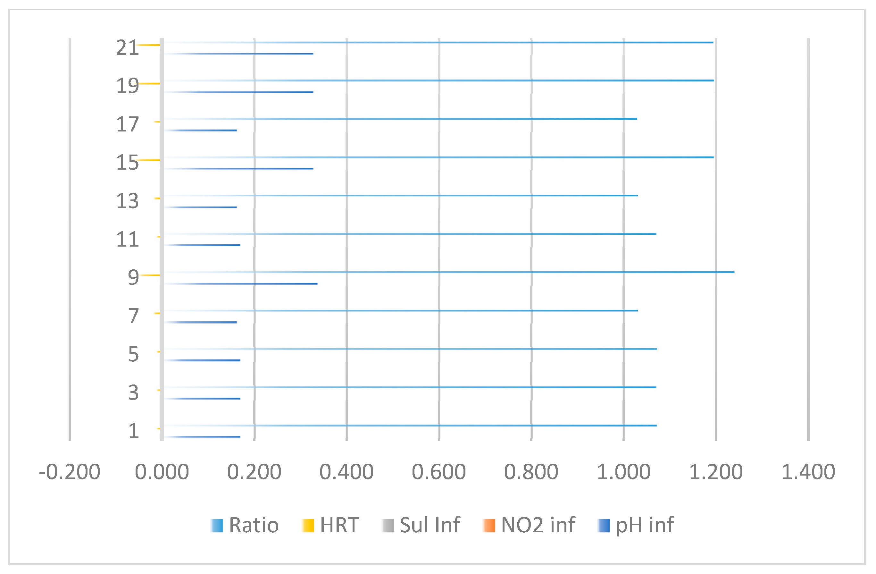Select the Ratio bar for category 1

pyautogui.click(x=410, y=425)
